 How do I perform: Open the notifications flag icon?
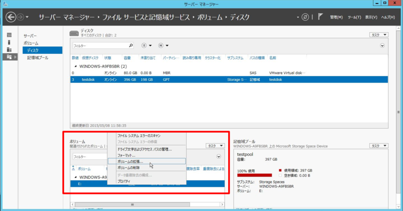click(320, 17)
